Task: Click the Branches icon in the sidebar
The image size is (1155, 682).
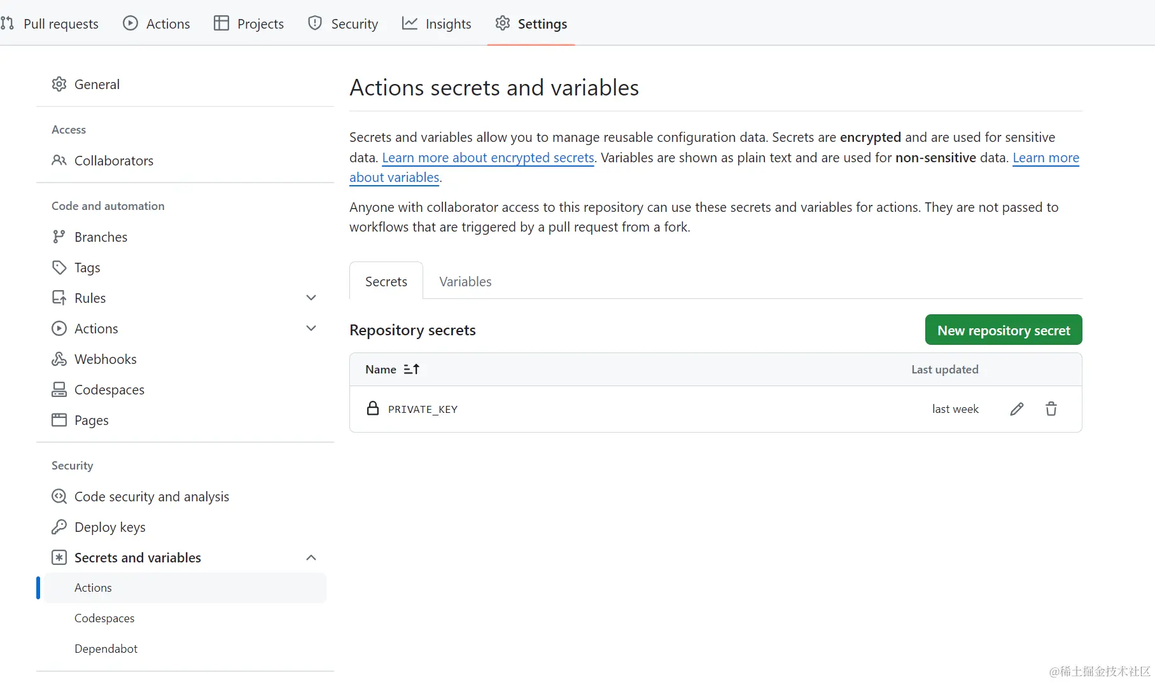Action: (x=59, y=237)
